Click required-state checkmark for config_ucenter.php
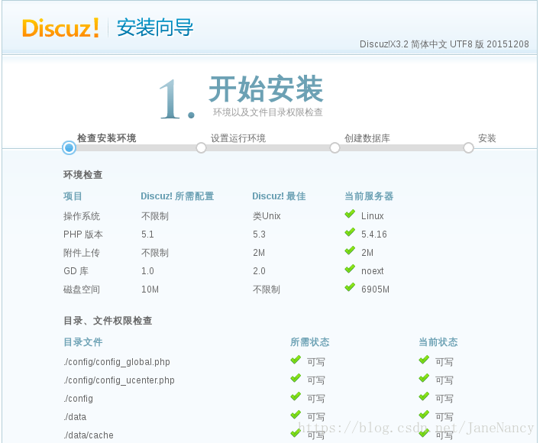The image size is (543, 443). [x=296, y=379]
